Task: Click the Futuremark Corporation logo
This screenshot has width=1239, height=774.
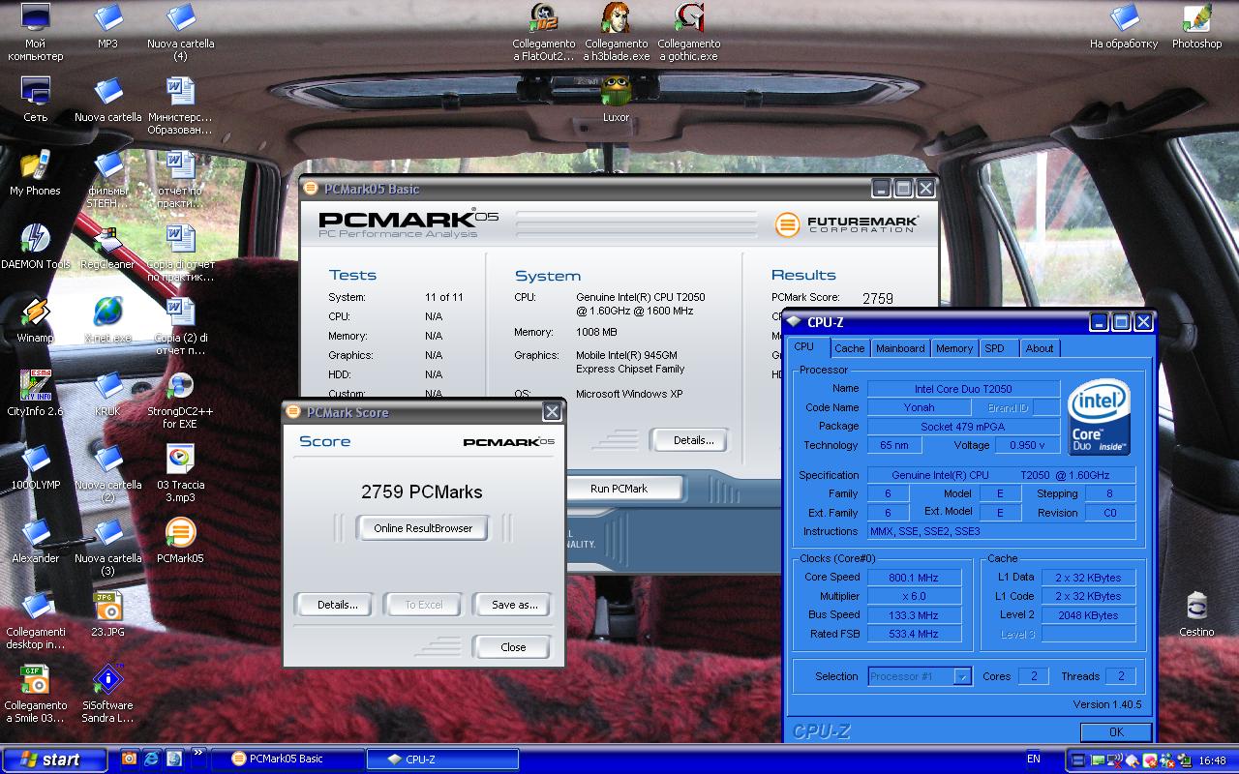Action: click(847, 224)
